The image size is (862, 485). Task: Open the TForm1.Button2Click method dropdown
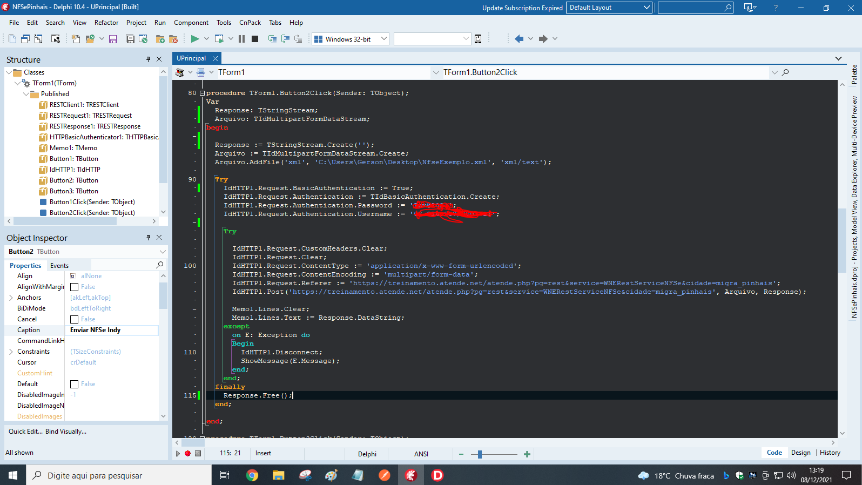(x=775, y=72)
